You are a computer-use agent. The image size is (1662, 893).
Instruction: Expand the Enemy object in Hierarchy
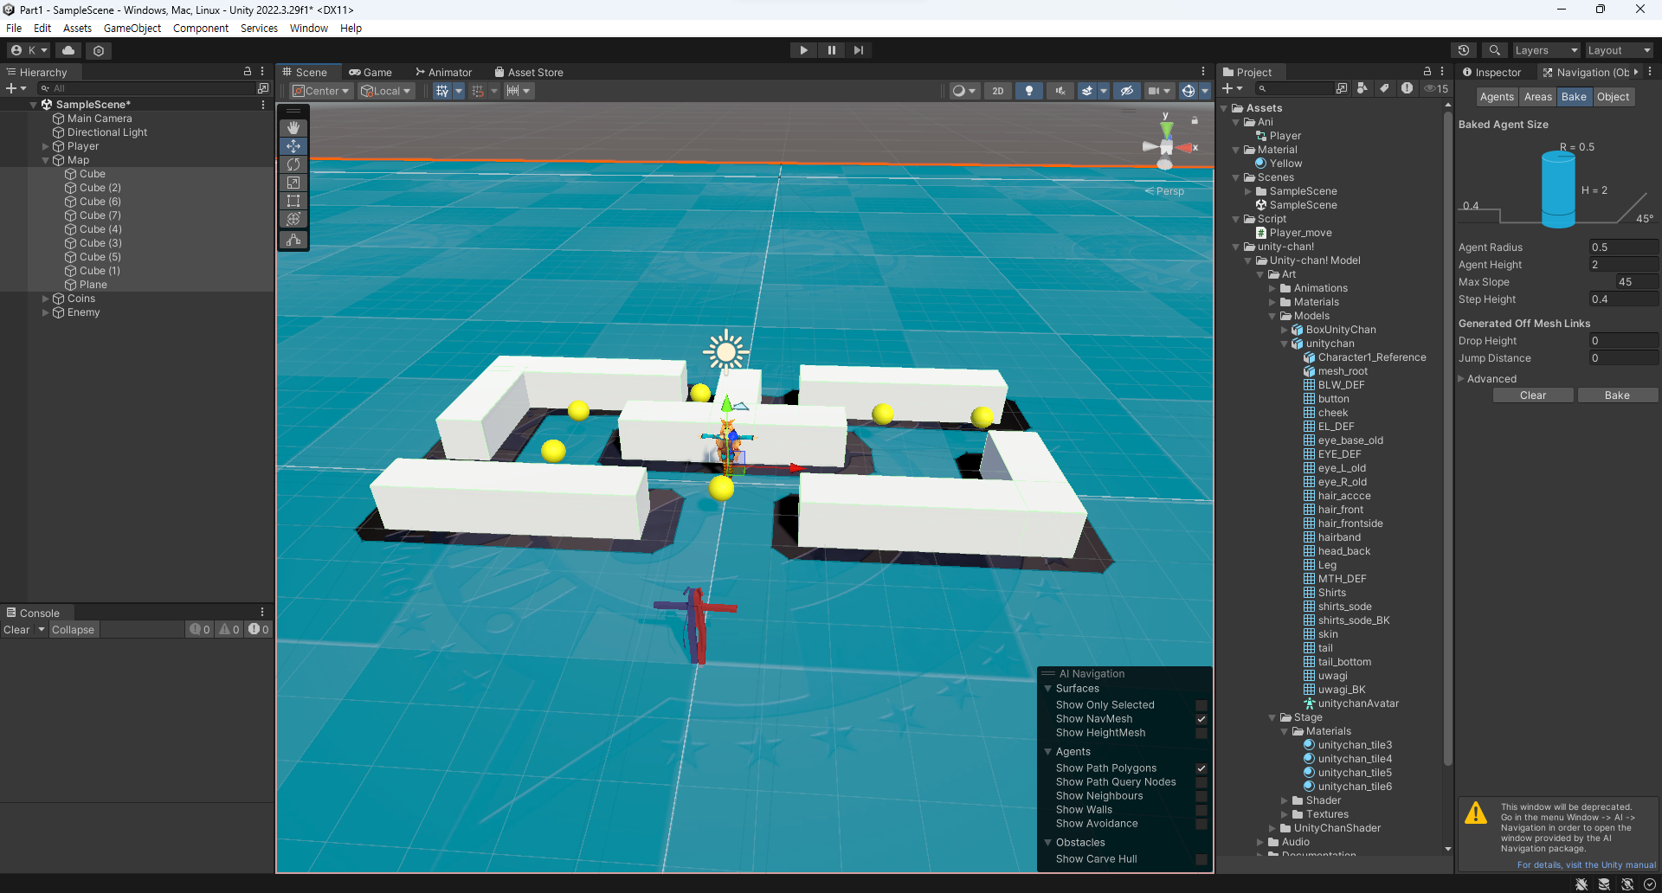[46, 312]
